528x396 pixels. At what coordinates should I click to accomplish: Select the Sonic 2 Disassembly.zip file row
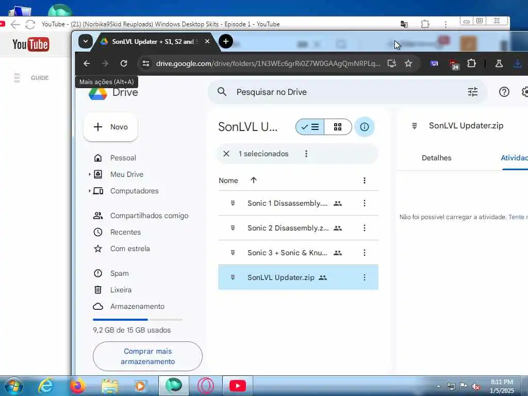(298, 228)
